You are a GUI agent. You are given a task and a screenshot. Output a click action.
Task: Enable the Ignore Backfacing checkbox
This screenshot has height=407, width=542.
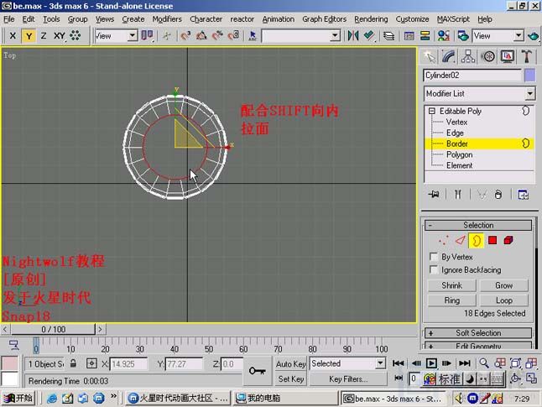433,269
